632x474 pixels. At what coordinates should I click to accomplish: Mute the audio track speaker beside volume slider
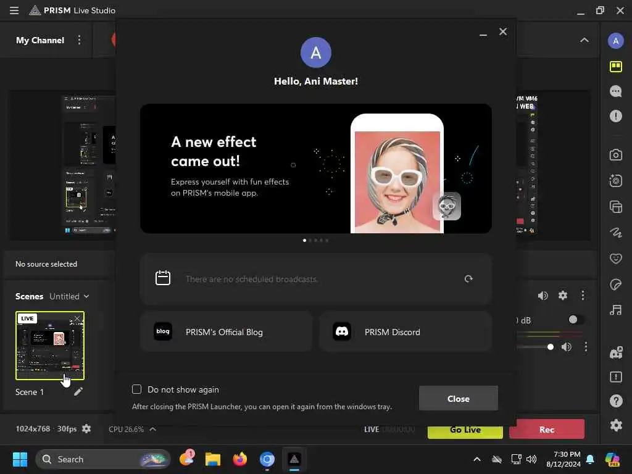[x=567, y=347]
